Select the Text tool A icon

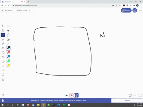(3, 57)
